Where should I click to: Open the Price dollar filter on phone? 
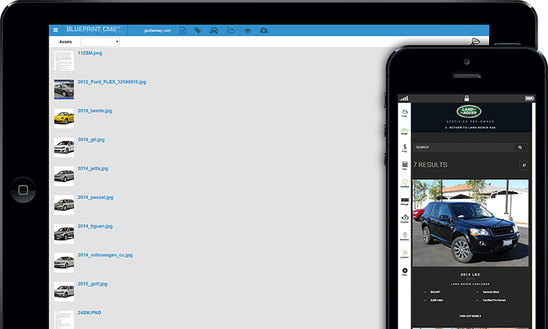click(405, 148)
